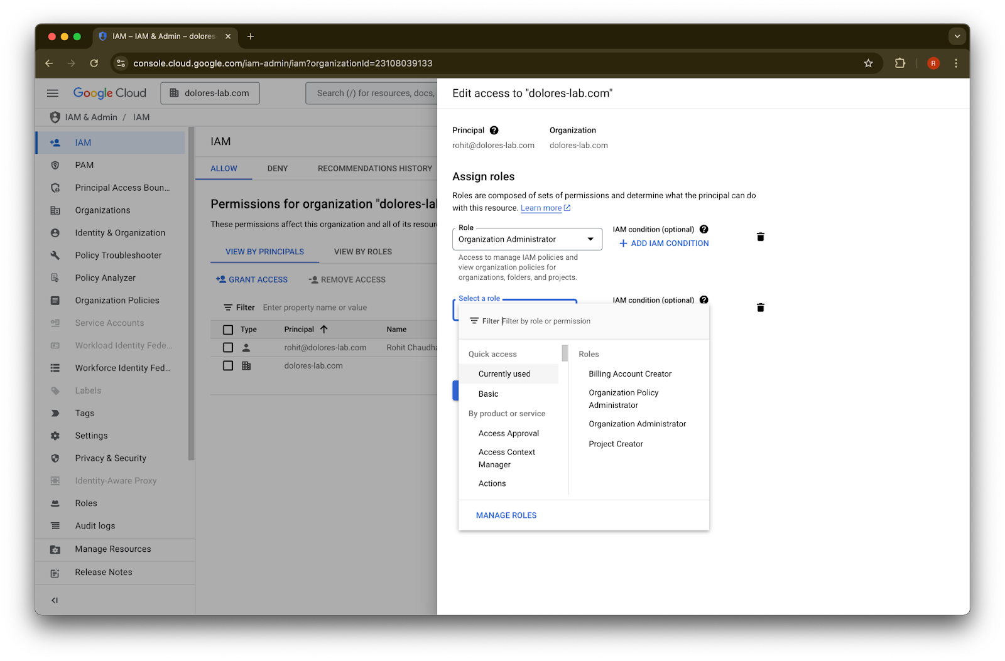Select the VIEW BY ROLES tab
Image resolution: width=1005 pixels, height=661 pixels.
click(x=363, y=252)
